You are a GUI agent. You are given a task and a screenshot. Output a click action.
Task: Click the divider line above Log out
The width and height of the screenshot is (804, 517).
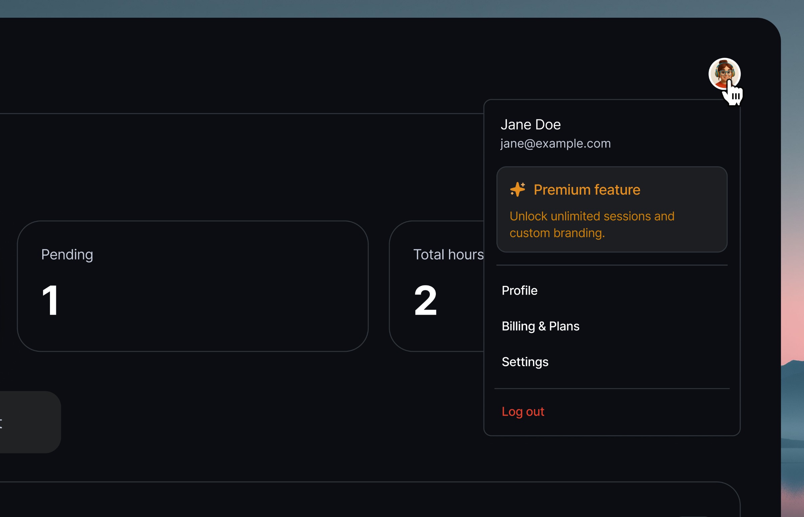click(612, 389)
